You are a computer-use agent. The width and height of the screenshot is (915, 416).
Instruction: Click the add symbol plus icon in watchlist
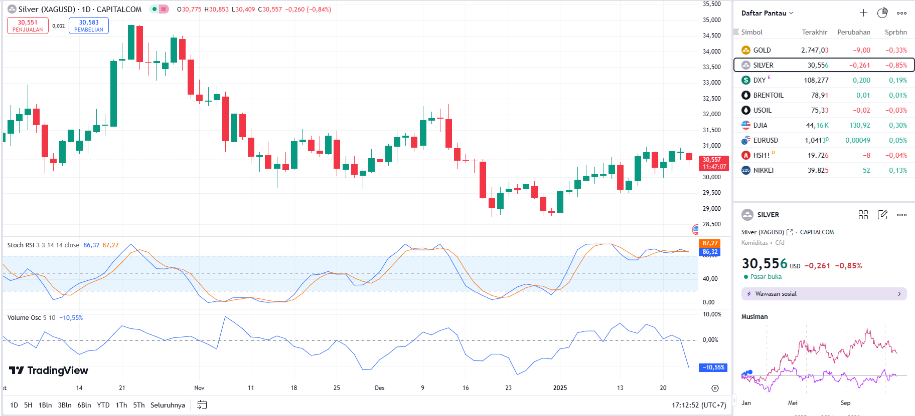(863, 13)
